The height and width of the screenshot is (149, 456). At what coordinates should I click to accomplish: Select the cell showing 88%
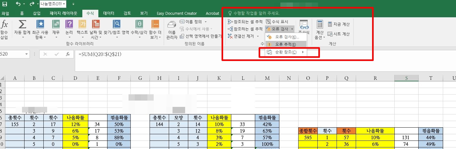pyautogui.click(x=119, y=137)
